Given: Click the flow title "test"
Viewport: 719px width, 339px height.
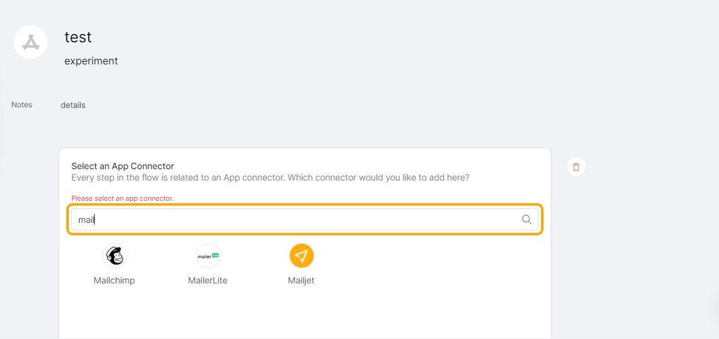Looking at the screenshot, I should coord(78,37).
